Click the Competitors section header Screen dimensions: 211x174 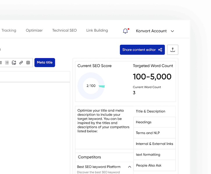(104, 157)
